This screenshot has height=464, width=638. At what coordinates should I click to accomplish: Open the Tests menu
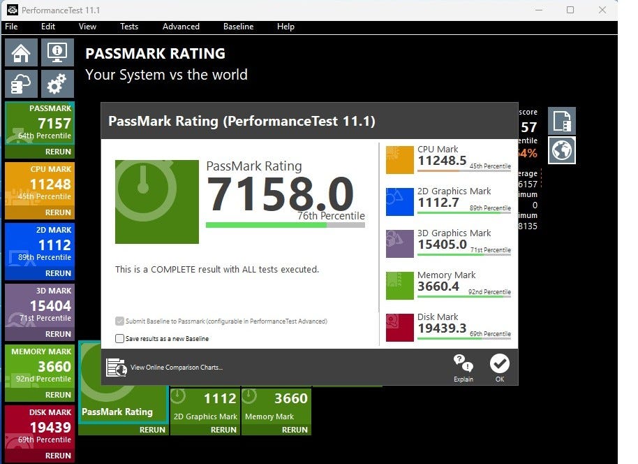point(129,27)
